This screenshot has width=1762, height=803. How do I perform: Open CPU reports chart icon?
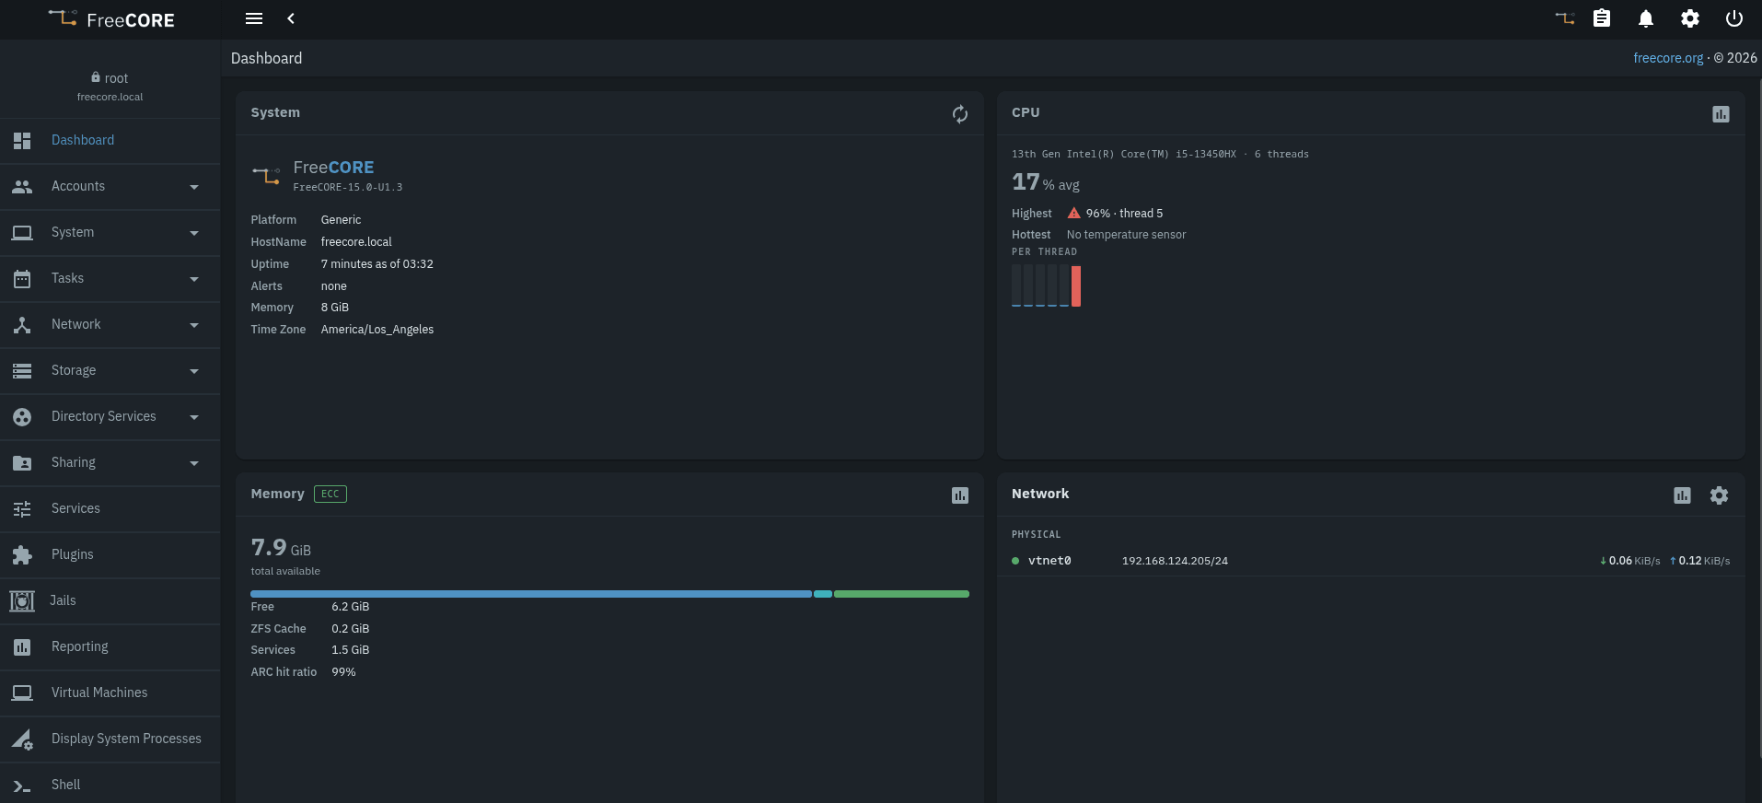point(1721,114)
